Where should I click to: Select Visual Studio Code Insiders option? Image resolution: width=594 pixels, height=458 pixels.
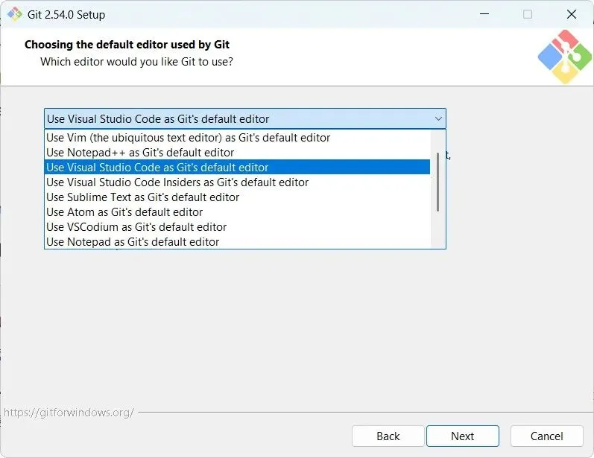[237, 182]
